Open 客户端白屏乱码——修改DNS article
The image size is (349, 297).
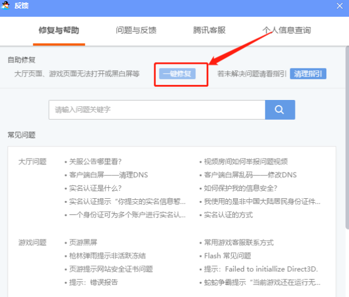tap(250, 175)
